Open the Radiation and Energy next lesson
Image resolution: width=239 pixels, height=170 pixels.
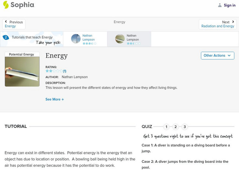click(218, 26)
